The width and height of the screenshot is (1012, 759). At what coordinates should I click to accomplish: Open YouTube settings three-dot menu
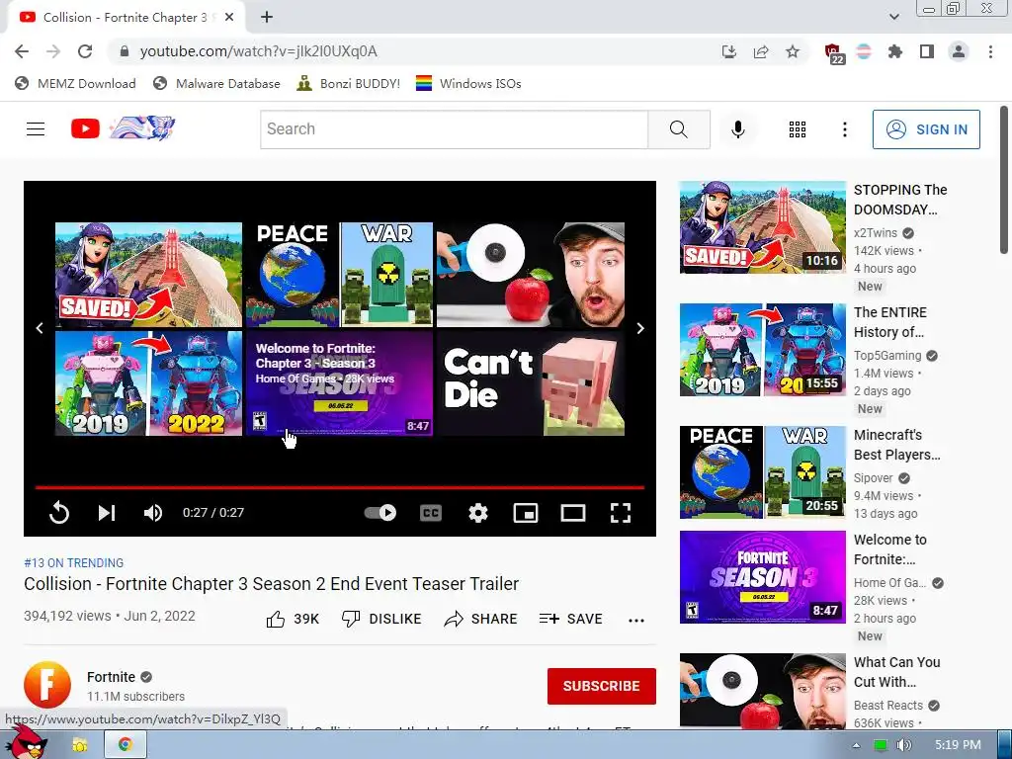click(x=844, y=129)
